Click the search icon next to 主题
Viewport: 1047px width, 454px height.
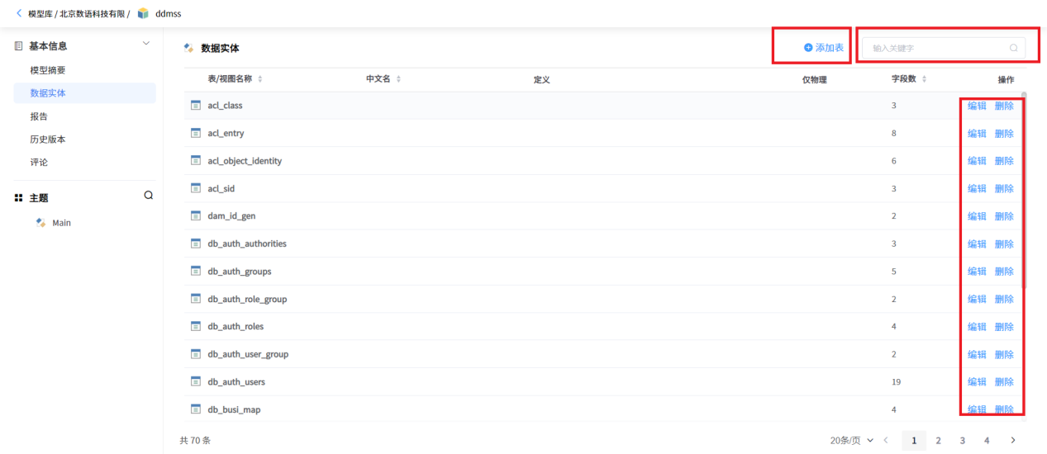(149, 196)
